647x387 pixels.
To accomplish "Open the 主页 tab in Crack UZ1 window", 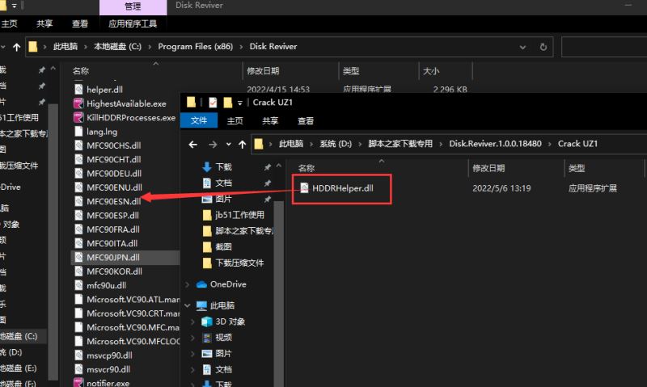I will pyautogui.click(x=235, y=120).
